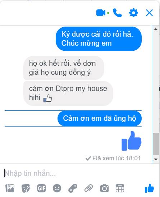The image size is (160, 197).
Task: Attach a file with paperclip
Action: (88, 188)
